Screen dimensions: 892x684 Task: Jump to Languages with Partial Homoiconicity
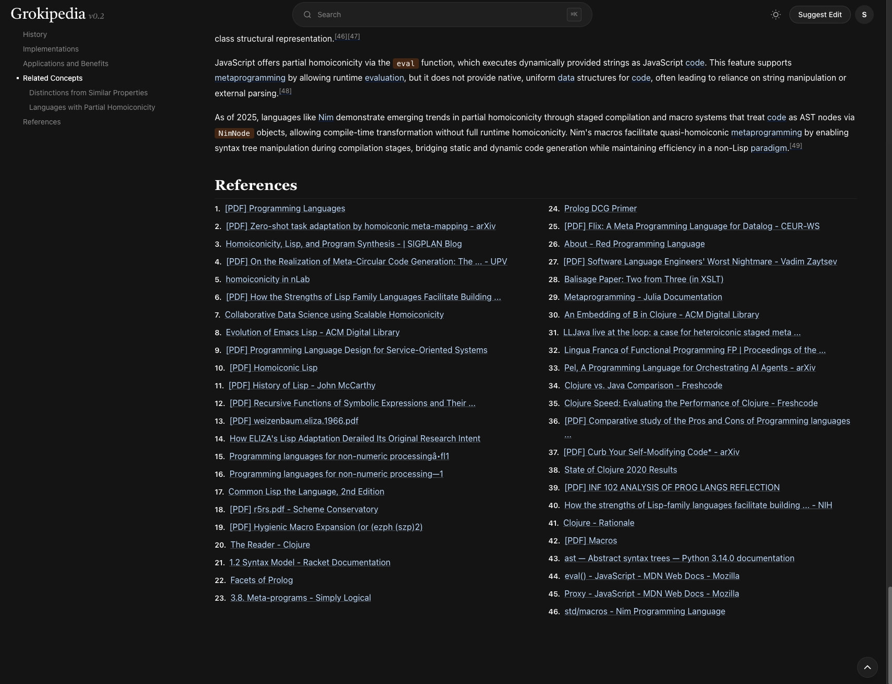coord(92,107)
